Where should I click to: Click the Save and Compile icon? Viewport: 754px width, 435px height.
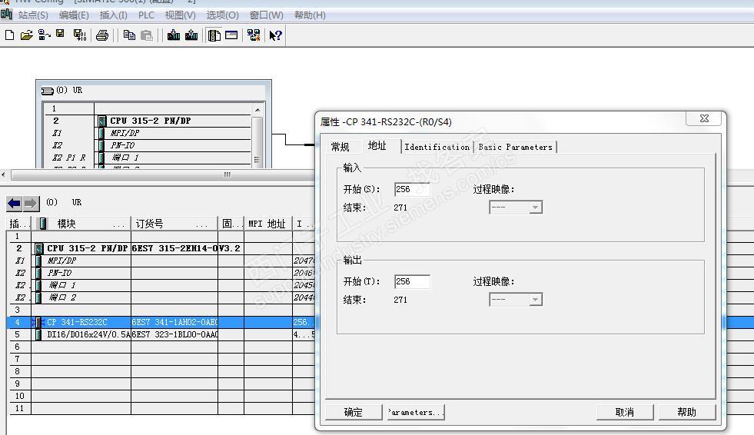(79, 35)
